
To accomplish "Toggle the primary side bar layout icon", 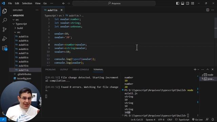I will pyautogui.click(x=178, y=3).
